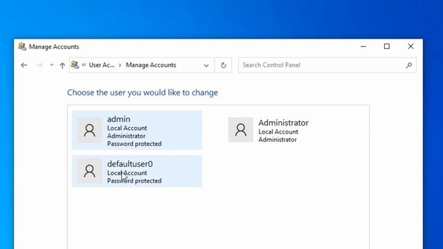The height and width of the screenshot is (249, 443).
Task: Click the address bar user accounts icon
Action: [75, 64]
